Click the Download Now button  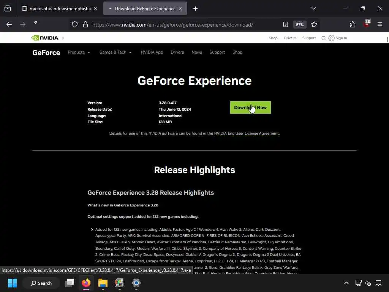click(x=250, y=108)
